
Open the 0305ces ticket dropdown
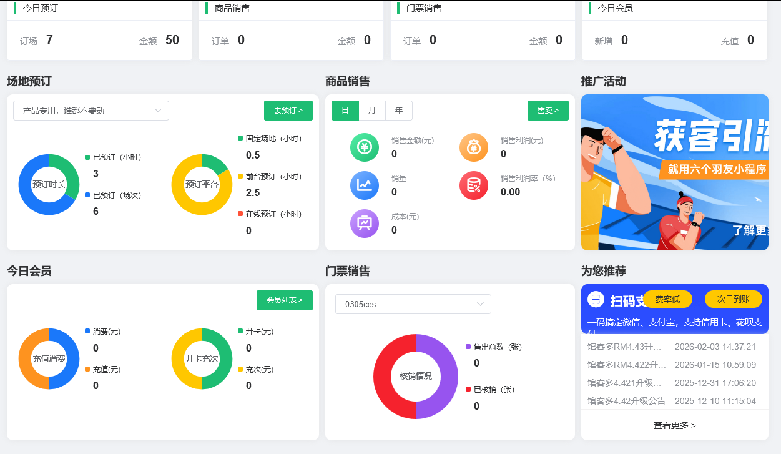click(413, 304)
